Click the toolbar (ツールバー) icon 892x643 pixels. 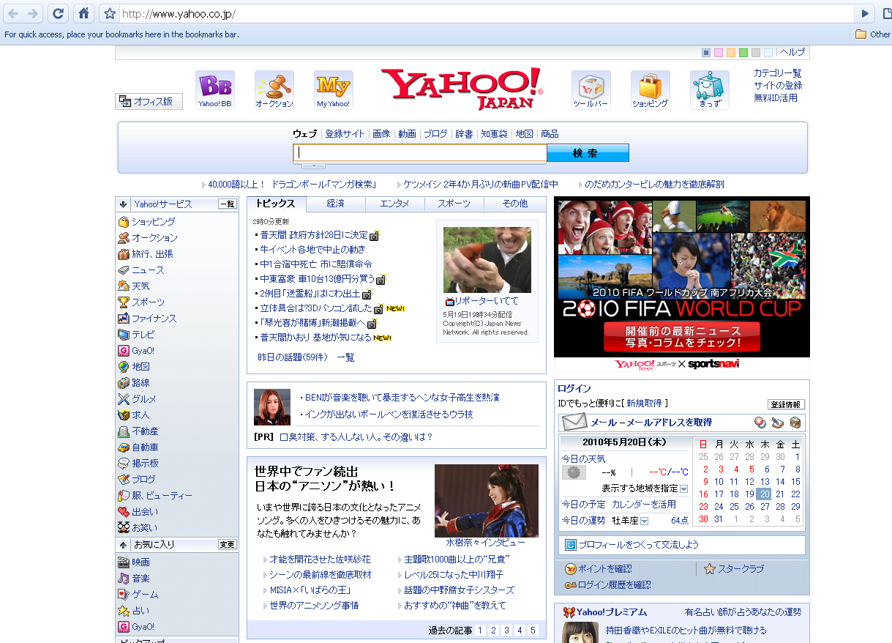point(591,87)
